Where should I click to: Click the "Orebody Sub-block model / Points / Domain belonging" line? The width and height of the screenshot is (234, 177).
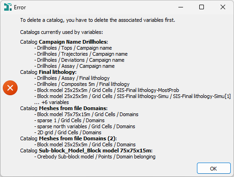pyautogui.click(x=95, y=157)
